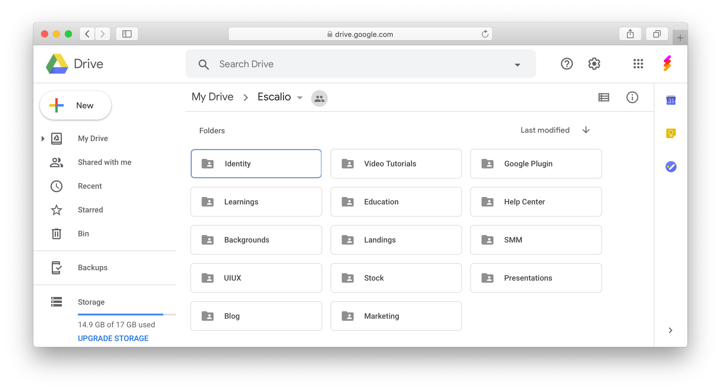Open the Help question mark icon
Viewport: 721px width, 391px height.
567,64
